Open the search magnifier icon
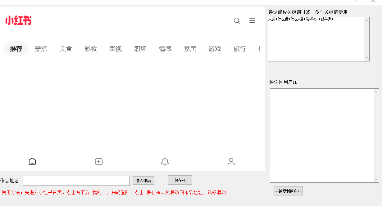Image resolution: width=382 pixels, height=206 pixels. pos(237,21)
